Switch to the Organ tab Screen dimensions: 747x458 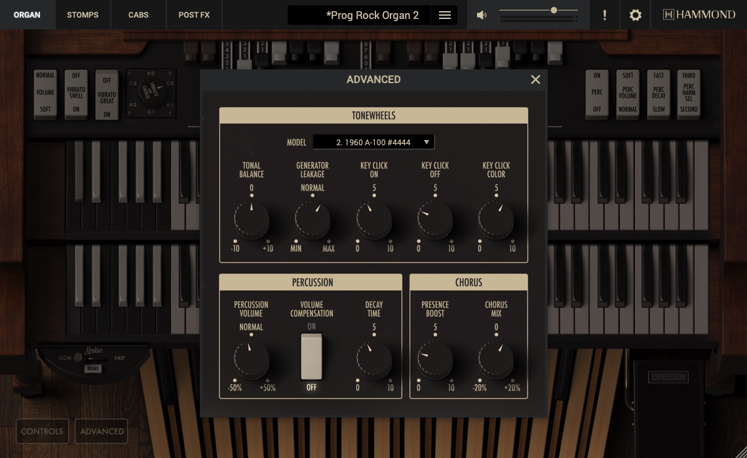click(27, 15)
